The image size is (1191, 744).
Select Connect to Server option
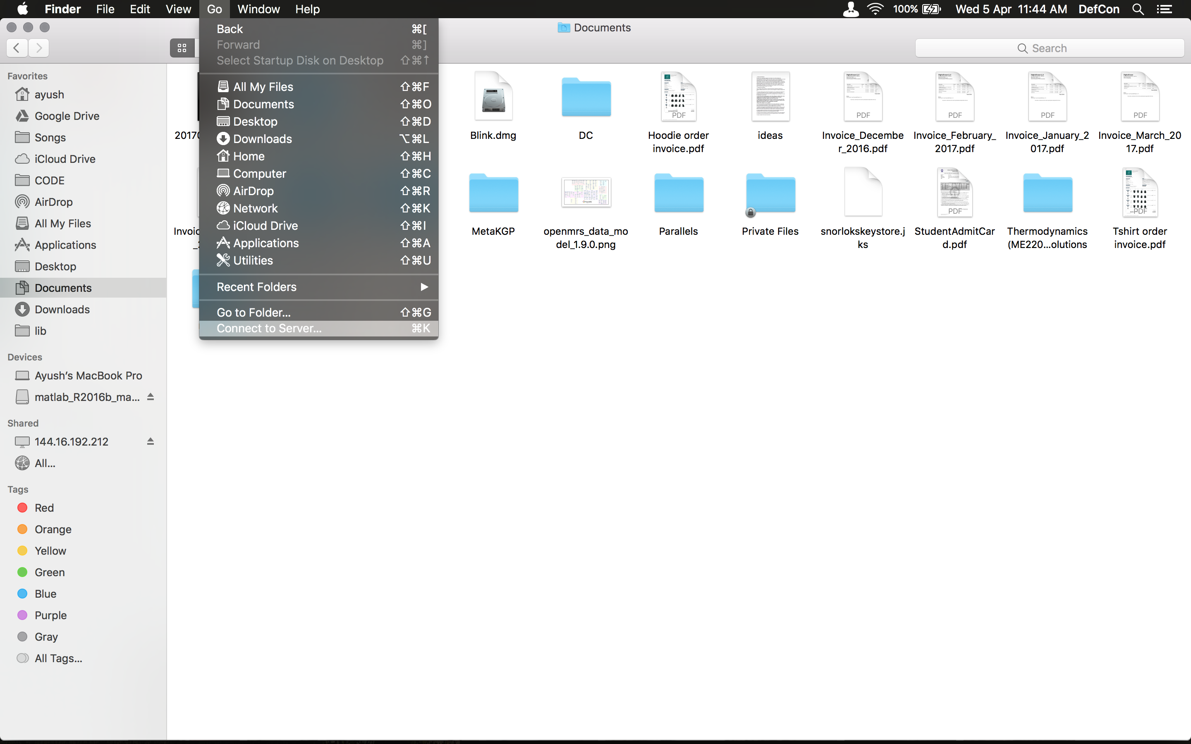pyautogui.click(x=268, y=328)
